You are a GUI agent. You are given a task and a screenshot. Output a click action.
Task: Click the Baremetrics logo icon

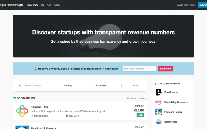point(159,122)
